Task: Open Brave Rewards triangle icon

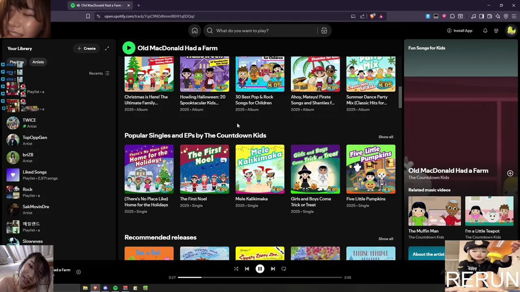Action: click(381, 16)
